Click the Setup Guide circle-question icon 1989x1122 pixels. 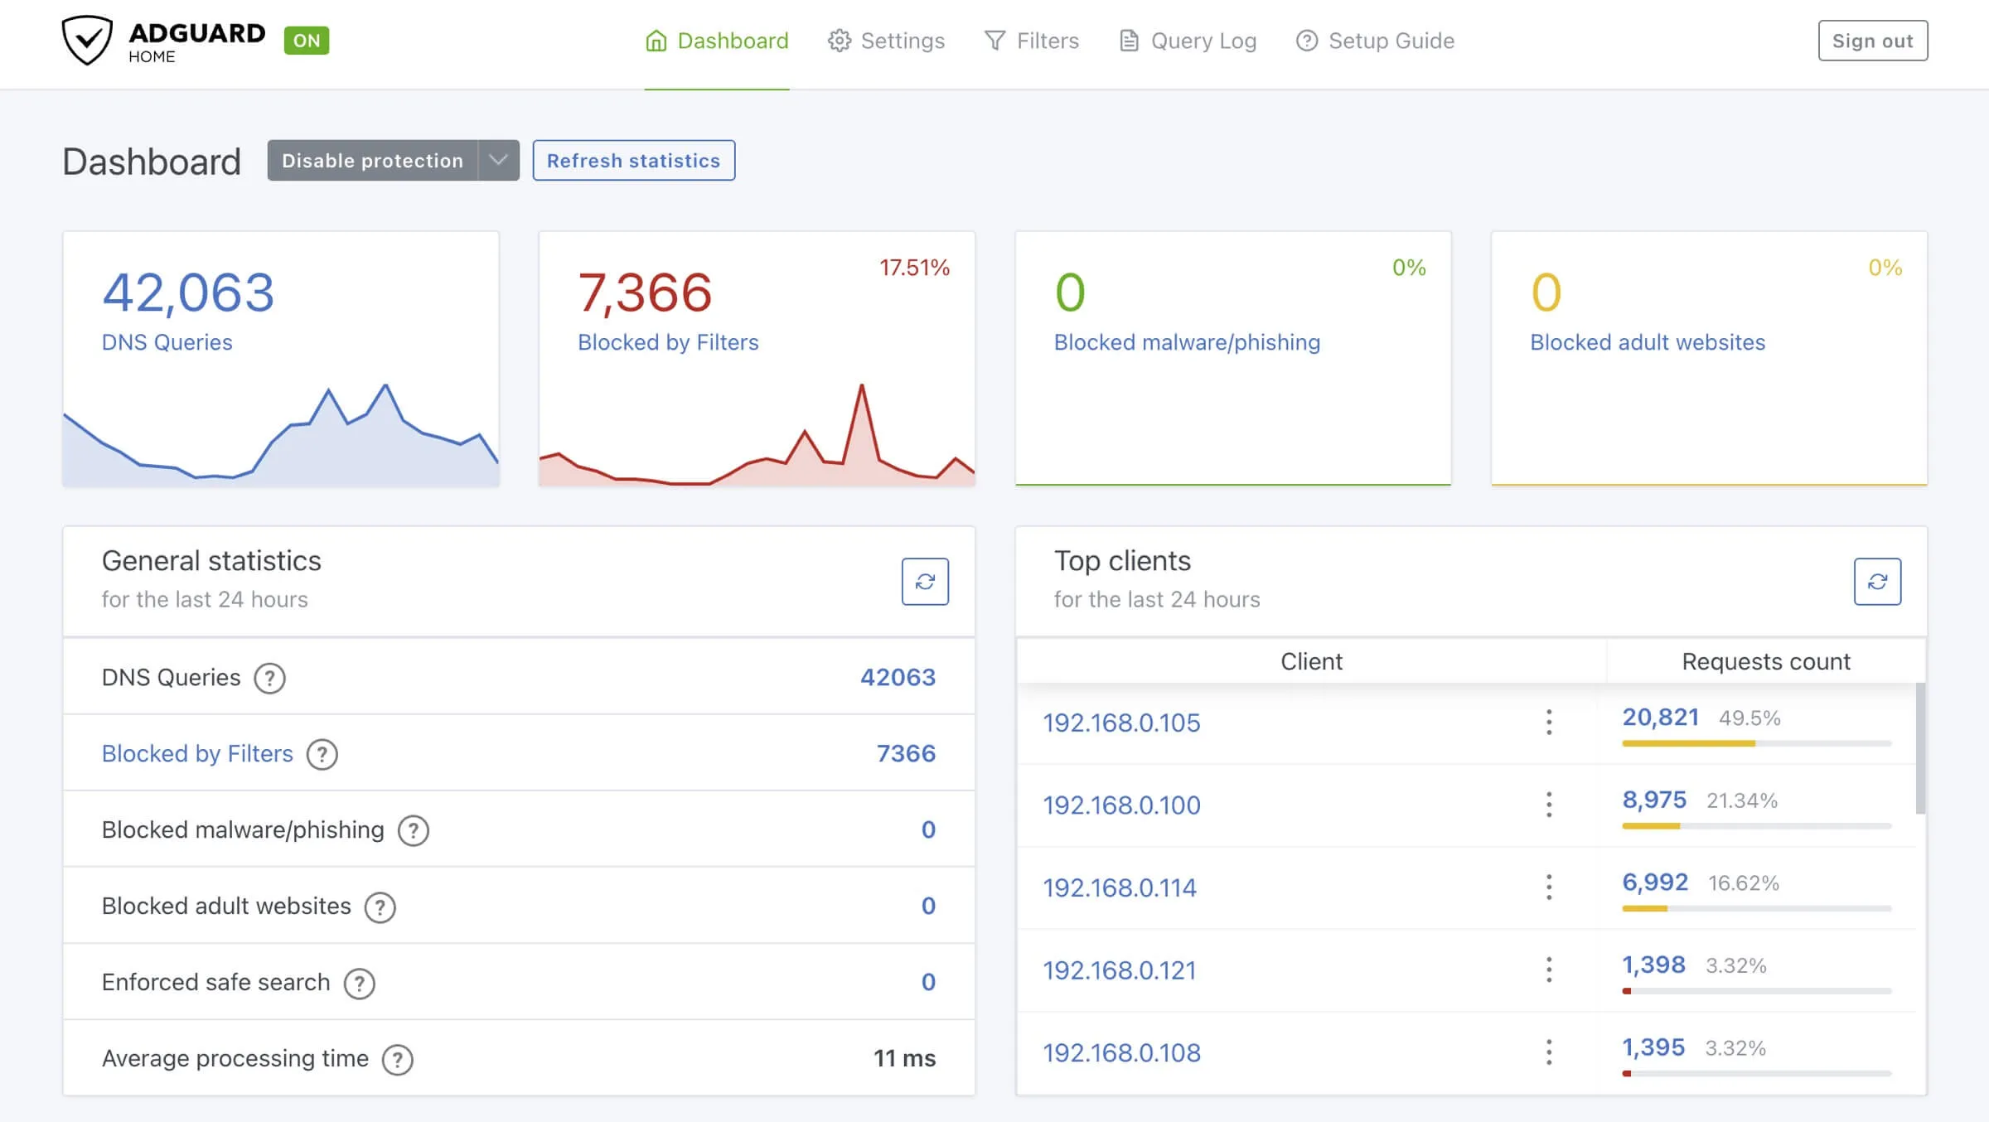click(1307, 40)
